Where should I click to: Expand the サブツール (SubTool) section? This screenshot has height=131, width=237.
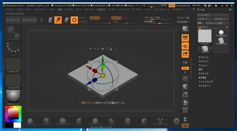204,57
